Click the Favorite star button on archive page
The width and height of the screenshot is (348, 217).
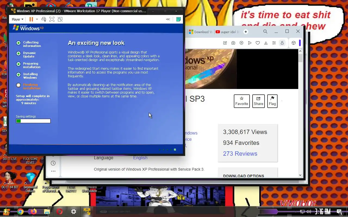pyautogui.click(x=242, y=101)
